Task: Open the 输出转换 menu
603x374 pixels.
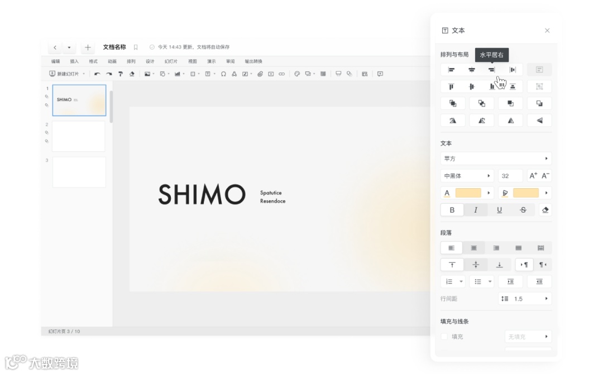Action: 253,61
